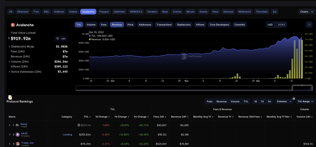Expand the Total Value Locked breakdown
This screenshot has width=316, height=147.
click(9, 38)
